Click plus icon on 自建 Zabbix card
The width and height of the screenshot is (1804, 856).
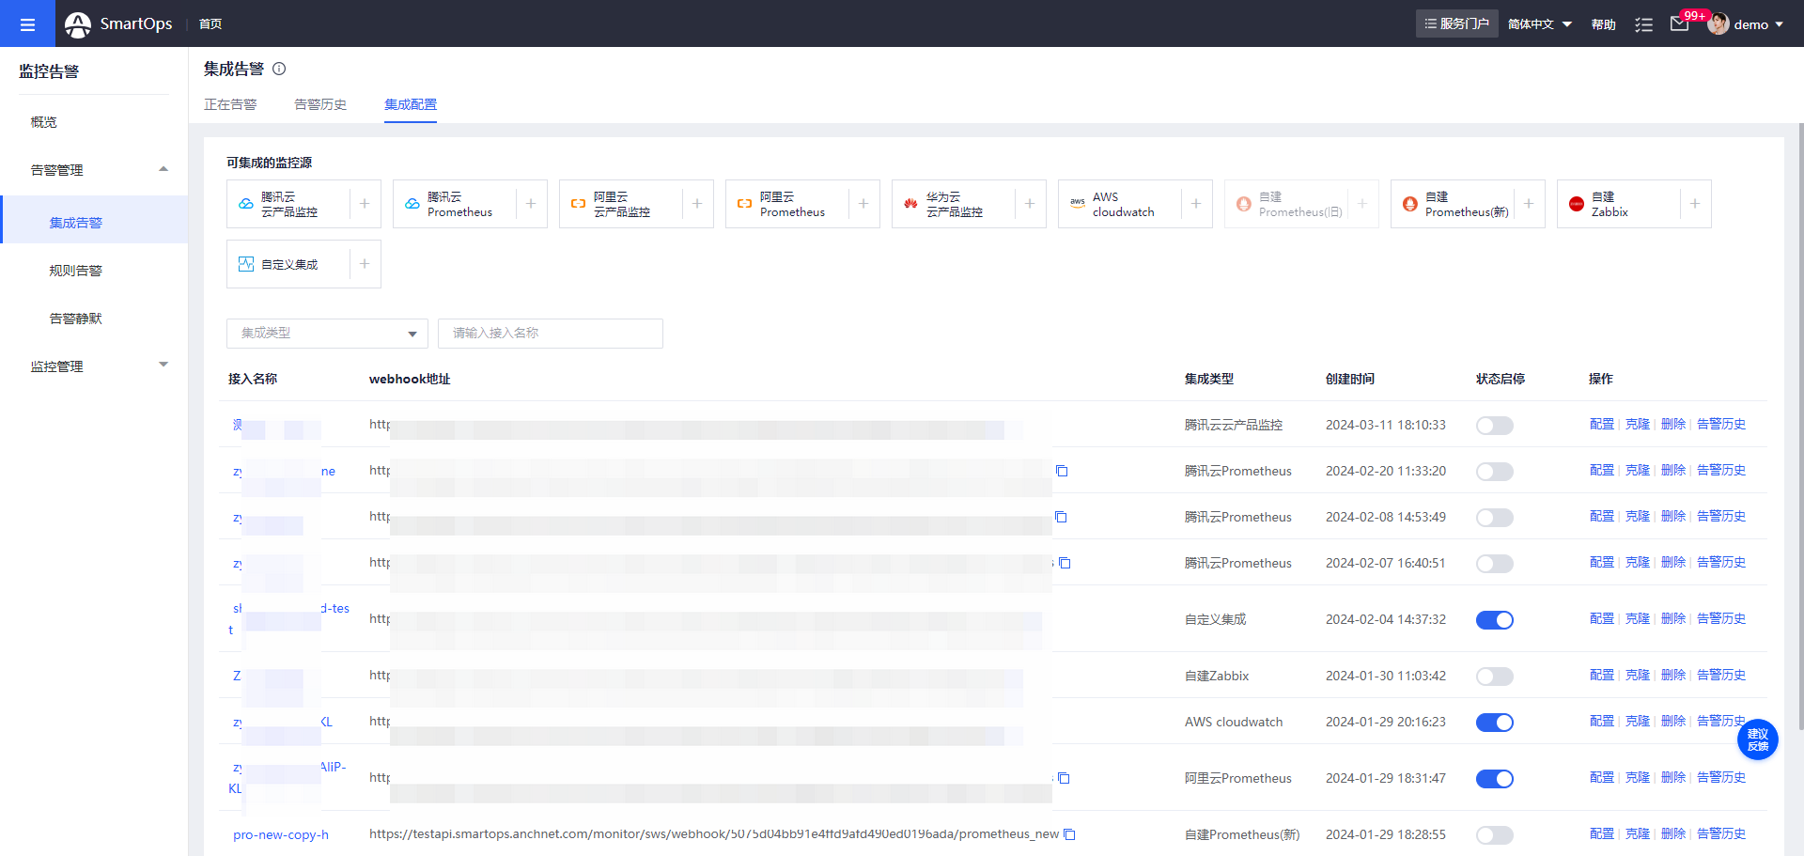click(1694, 204)
